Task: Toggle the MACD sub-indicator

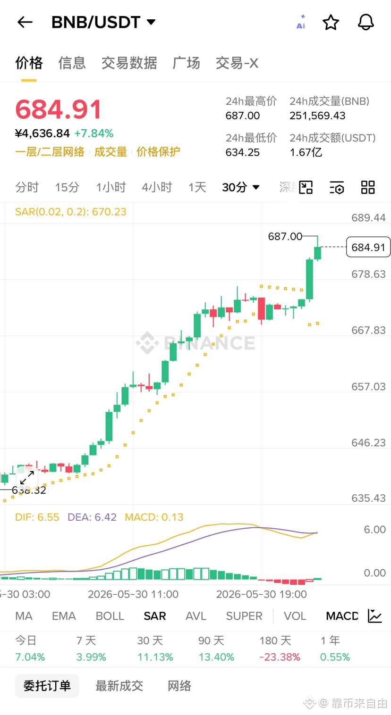Action: coord(342,616)
